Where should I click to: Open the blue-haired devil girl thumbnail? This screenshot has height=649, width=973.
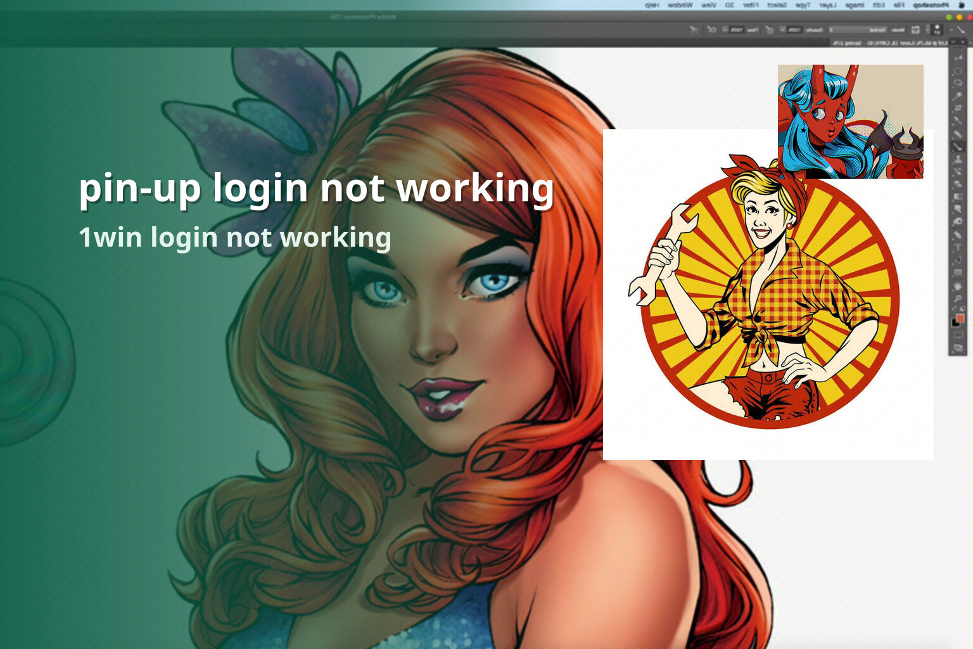(x=850, y=121)
